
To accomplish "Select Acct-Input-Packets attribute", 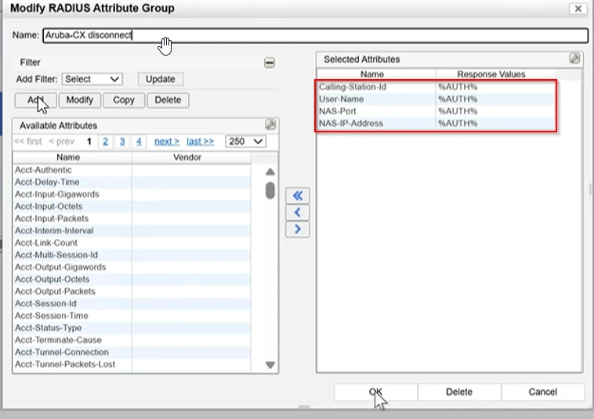I will [132, 219].
